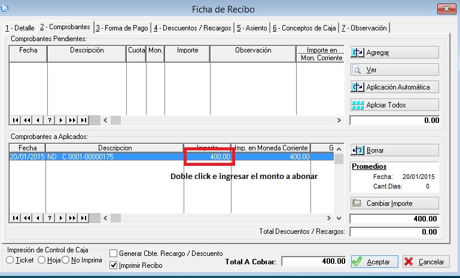
Task: Click the Agregar button icon
Action: [x=358, y=52]
